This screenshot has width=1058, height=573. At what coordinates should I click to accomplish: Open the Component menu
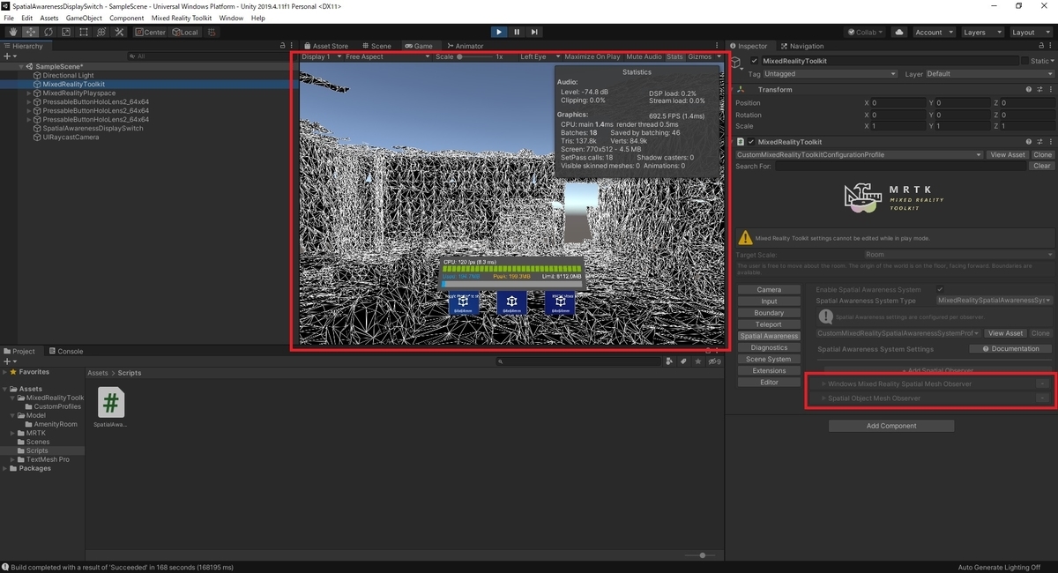coord(127,18)
